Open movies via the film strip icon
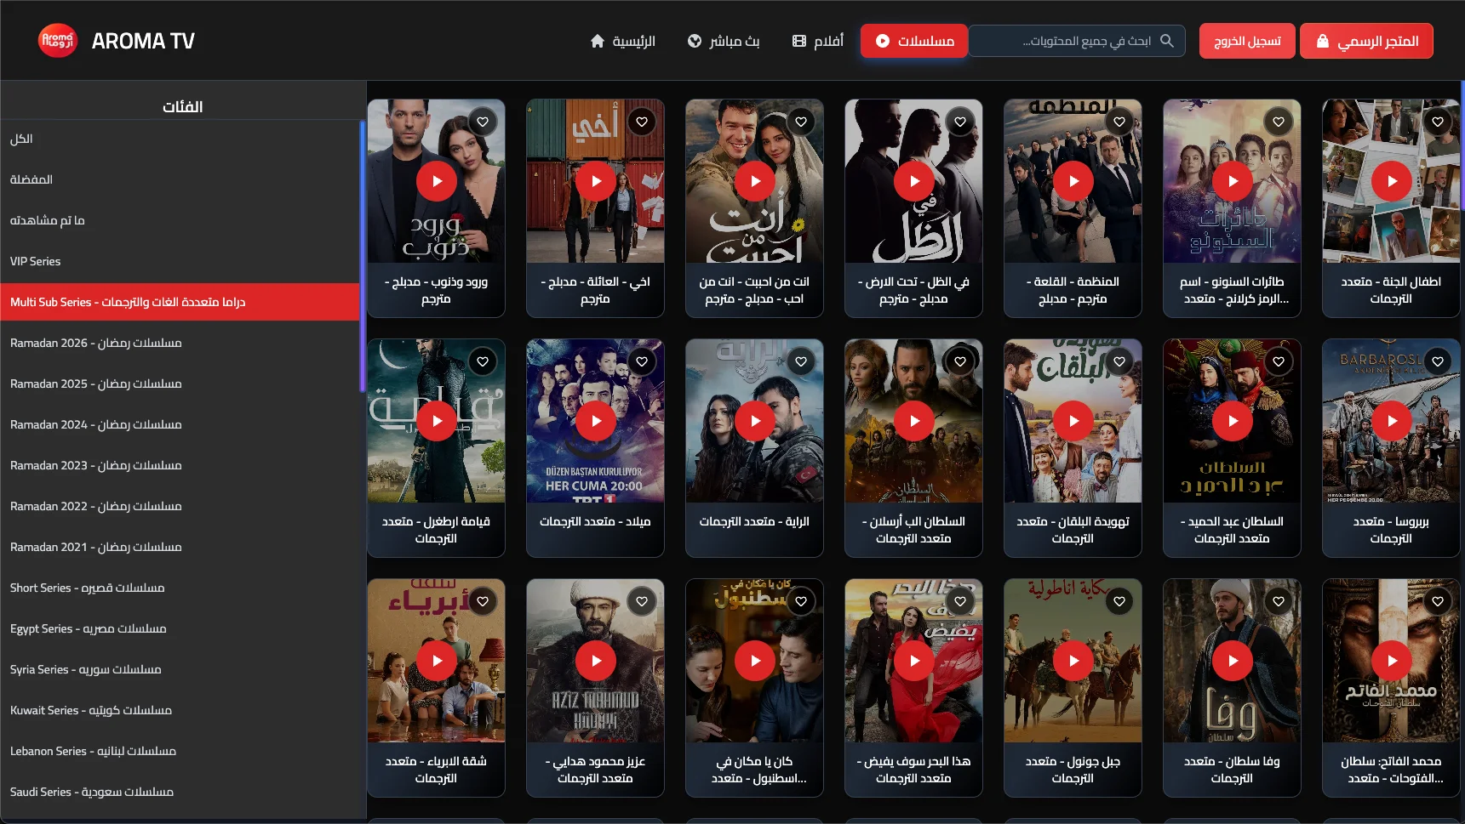 point(799,41)
